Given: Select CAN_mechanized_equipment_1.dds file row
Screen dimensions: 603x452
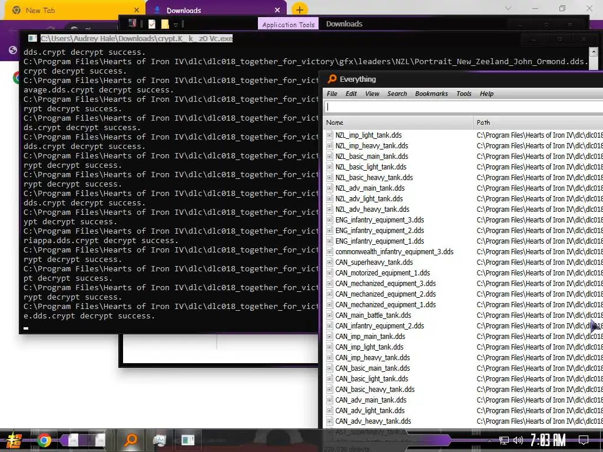Looking at the screenshot, I should pyautogui.click(x=463, y=304).
